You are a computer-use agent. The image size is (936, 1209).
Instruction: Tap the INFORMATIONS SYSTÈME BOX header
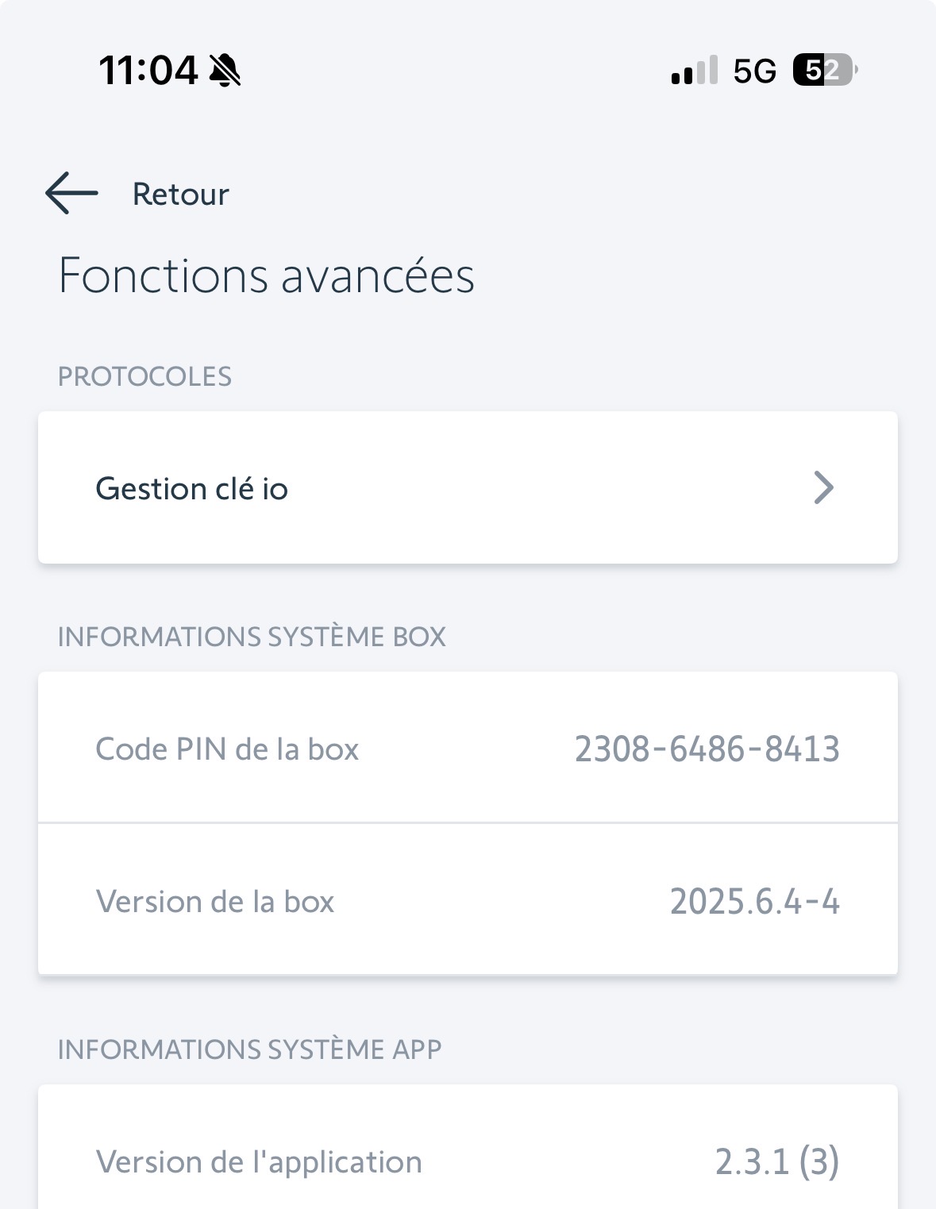[x=252, y=637]
